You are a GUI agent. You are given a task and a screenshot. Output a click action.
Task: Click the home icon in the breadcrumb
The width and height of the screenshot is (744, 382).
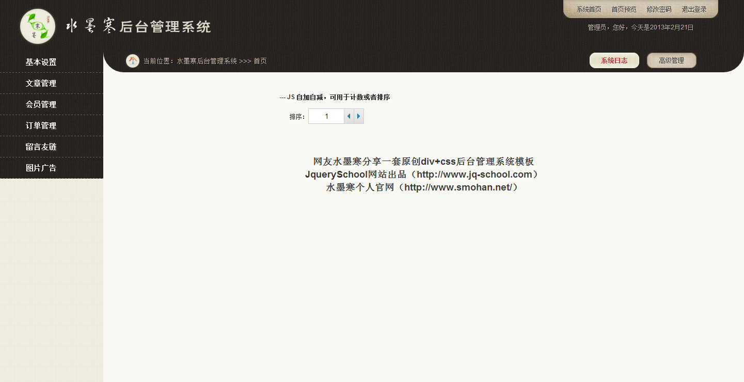pos(133,61)
